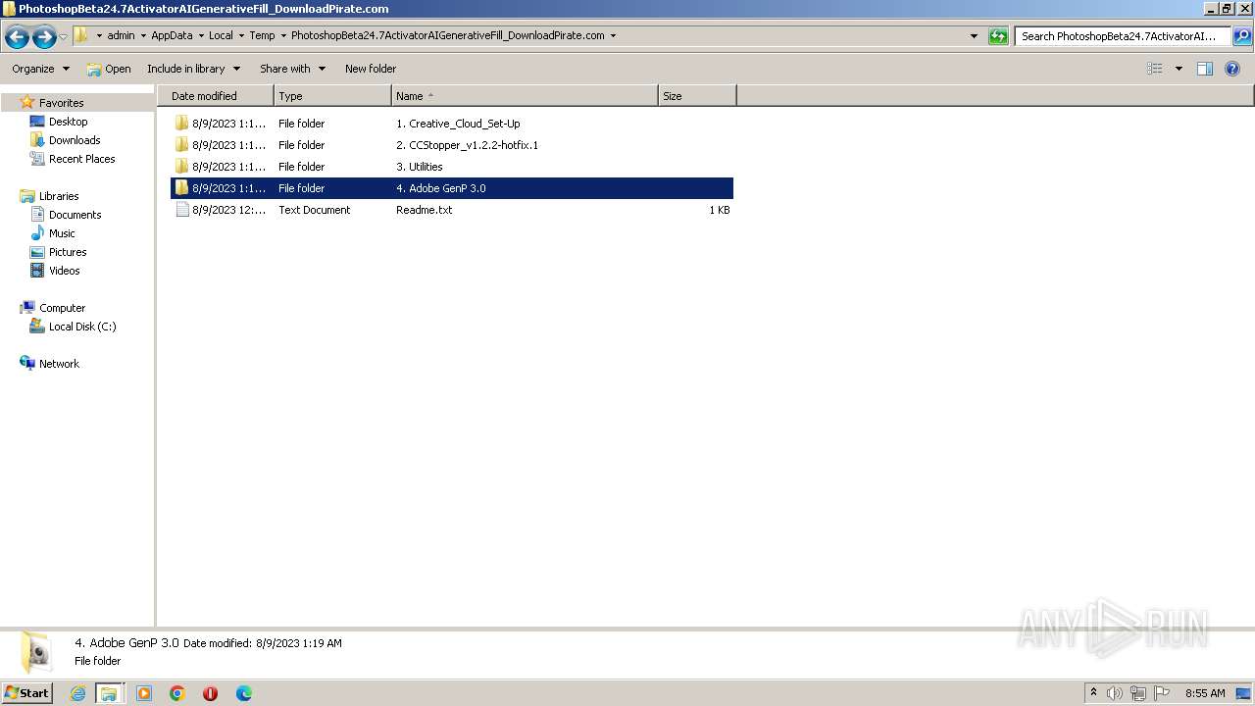Click the refresh button beside address bar
Image resolution: width=1255 pixels, height=706 pixels.
(998, 36)
